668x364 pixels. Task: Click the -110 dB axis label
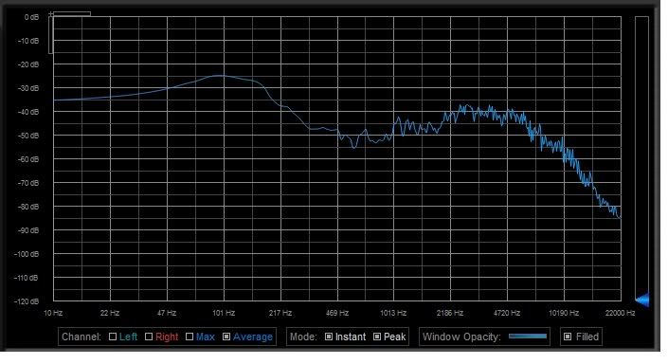click(27, 278)
